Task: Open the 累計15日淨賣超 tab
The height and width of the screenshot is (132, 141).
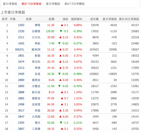Action: pos(74,4)
